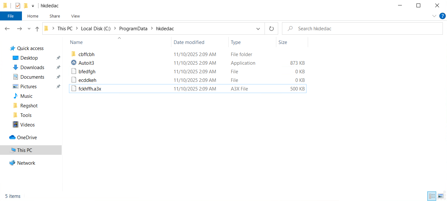Click the Back navigation arrow

pyautogui.click(x=7, y=29)
